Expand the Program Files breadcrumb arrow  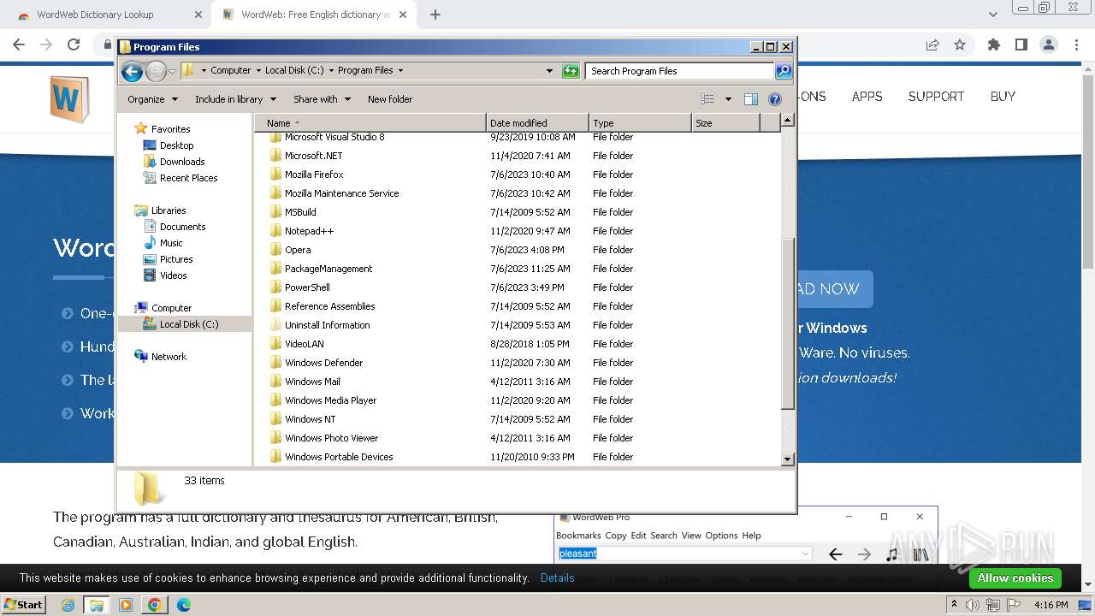(400, 71)
